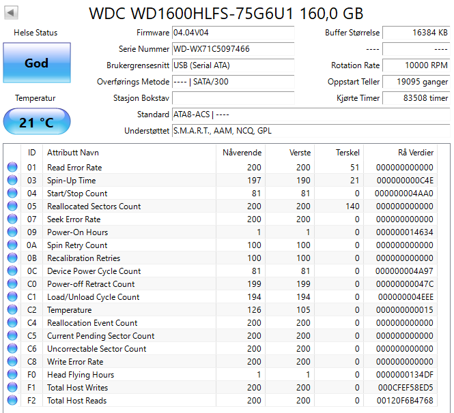Viewport: 454px width, 413px height.
Task: Click raw value 000000004EEE
Action: pyautogui.click(x=406, y=297)
